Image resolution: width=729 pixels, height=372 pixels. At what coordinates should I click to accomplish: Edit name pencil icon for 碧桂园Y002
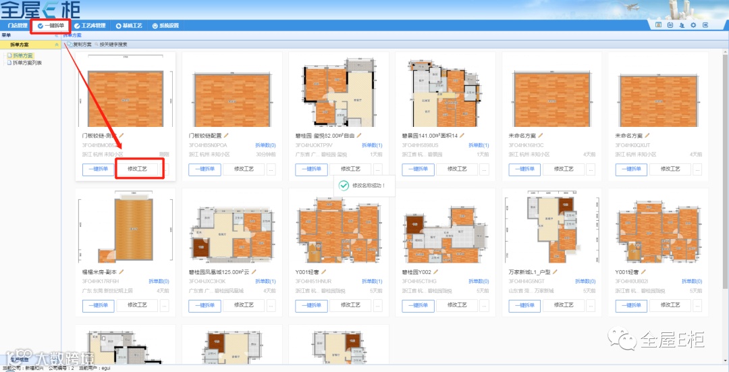point(435,271)
